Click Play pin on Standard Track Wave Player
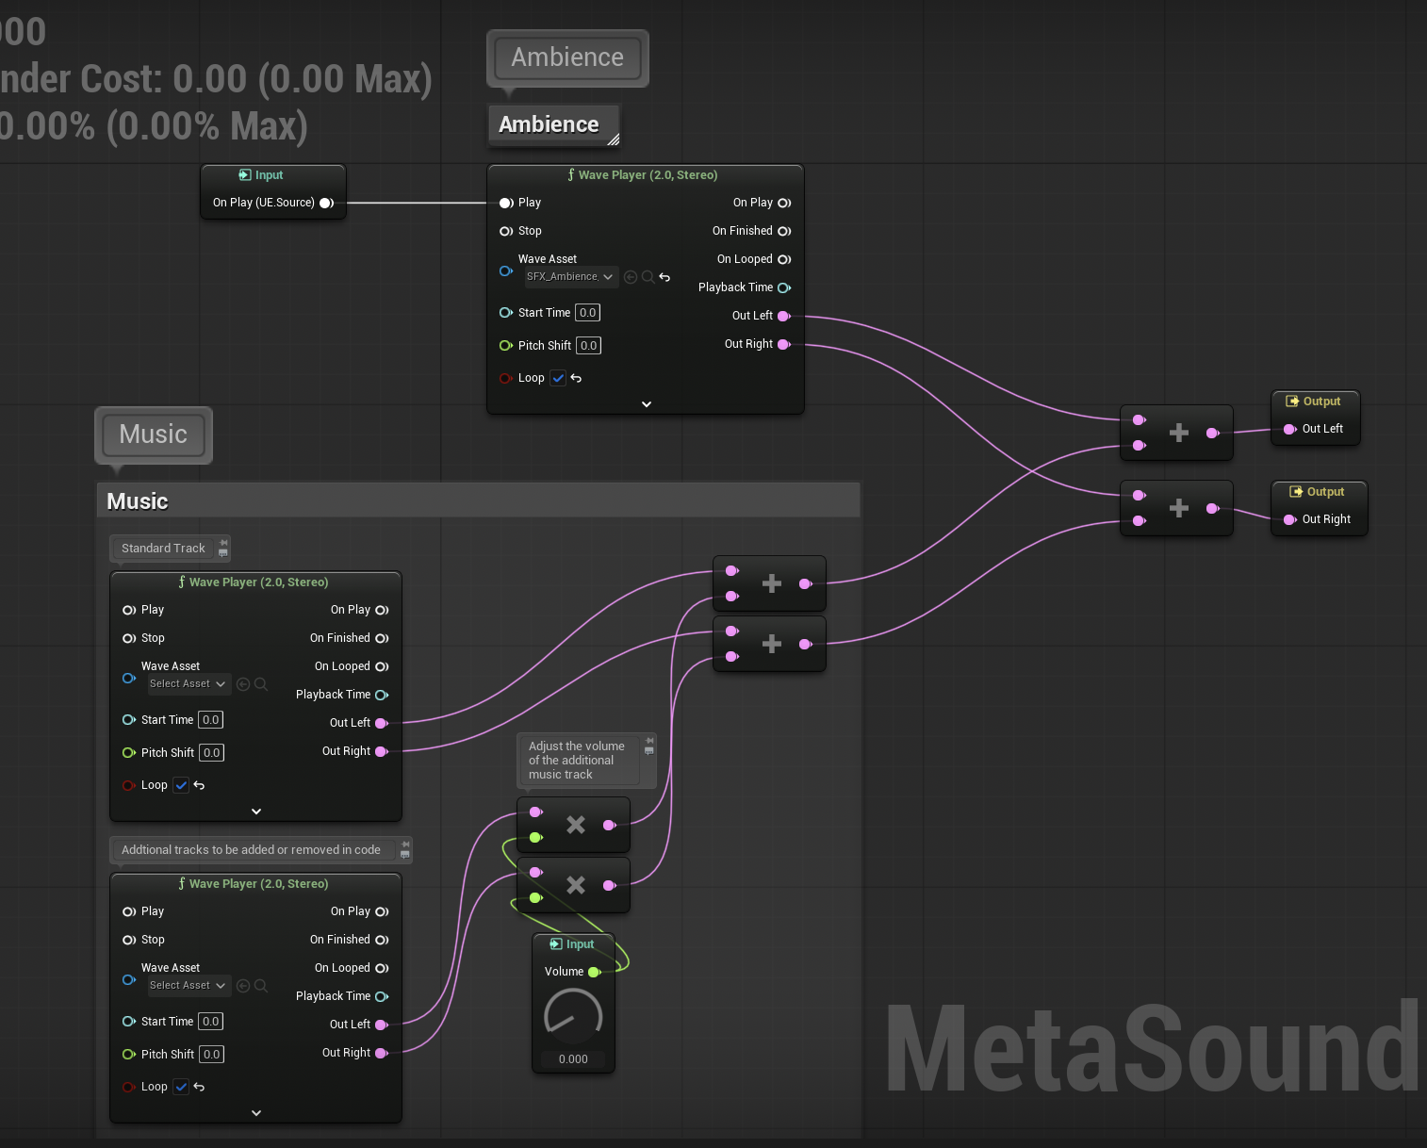The image size is (1427, 1148). (x=129, y=610)
